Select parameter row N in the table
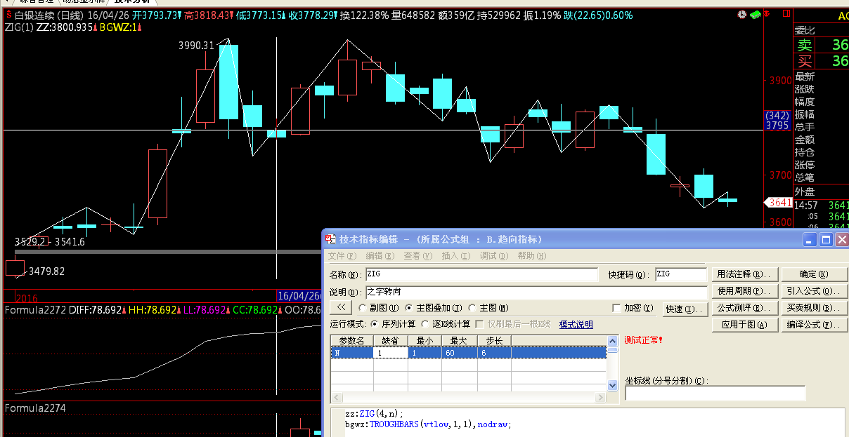 (x=468, y=353)
